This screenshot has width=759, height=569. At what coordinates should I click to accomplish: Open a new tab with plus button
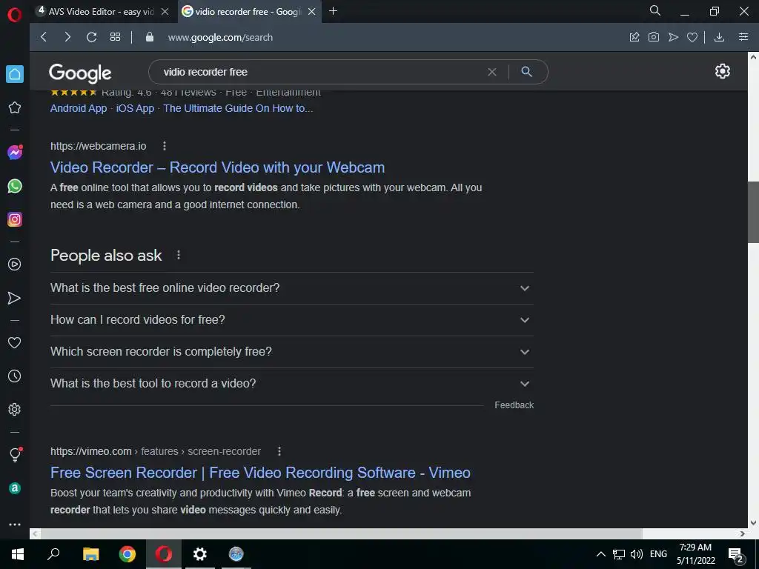click(x=333, y=10)
